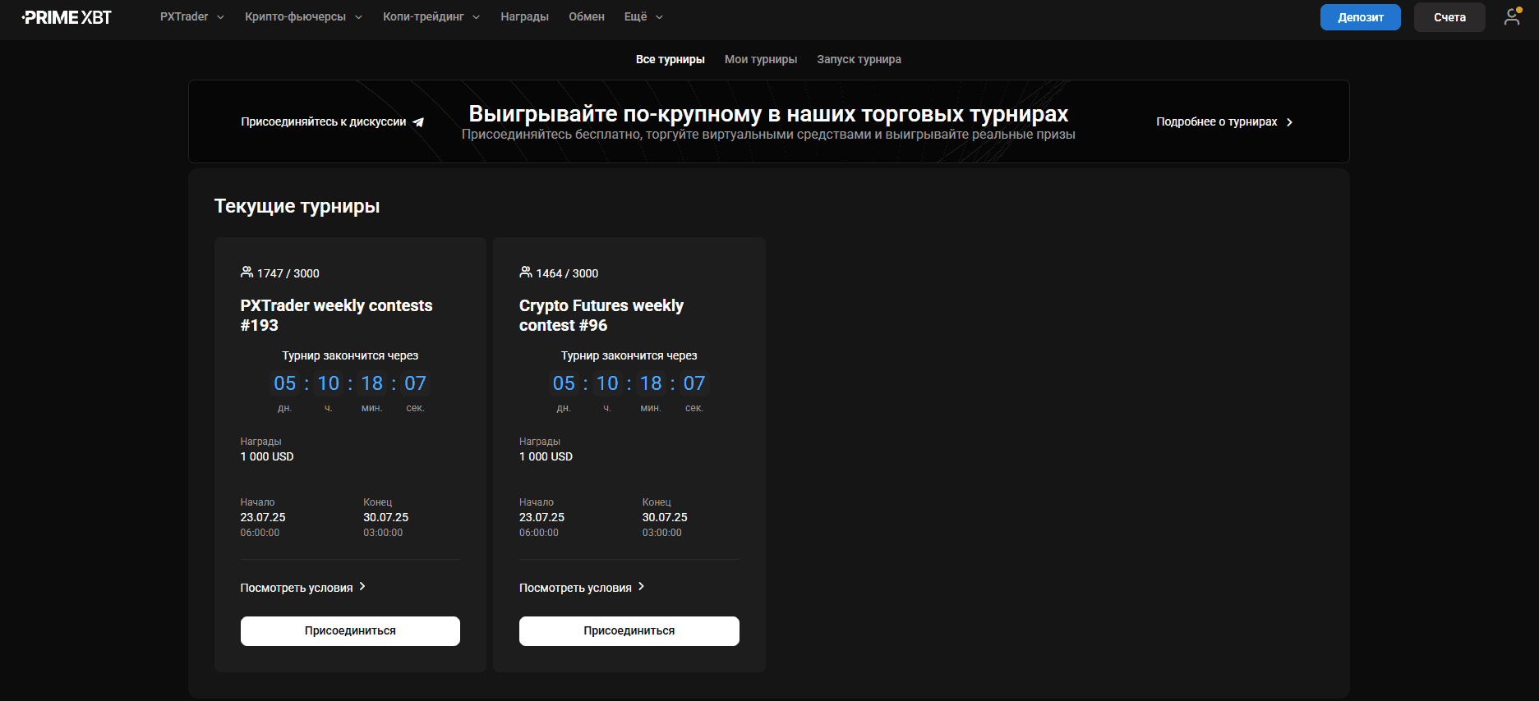Screen dimensions: 1539x701
Task: Click PXTrader weekly contests #193 title
Action: click(336, 315)
